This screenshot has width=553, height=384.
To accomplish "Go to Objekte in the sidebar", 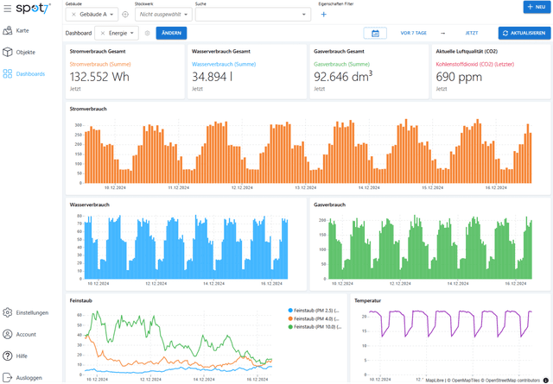I will [x=25, y=52].
